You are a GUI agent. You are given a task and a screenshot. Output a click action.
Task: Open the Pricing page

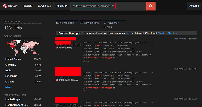coord(62,6)
